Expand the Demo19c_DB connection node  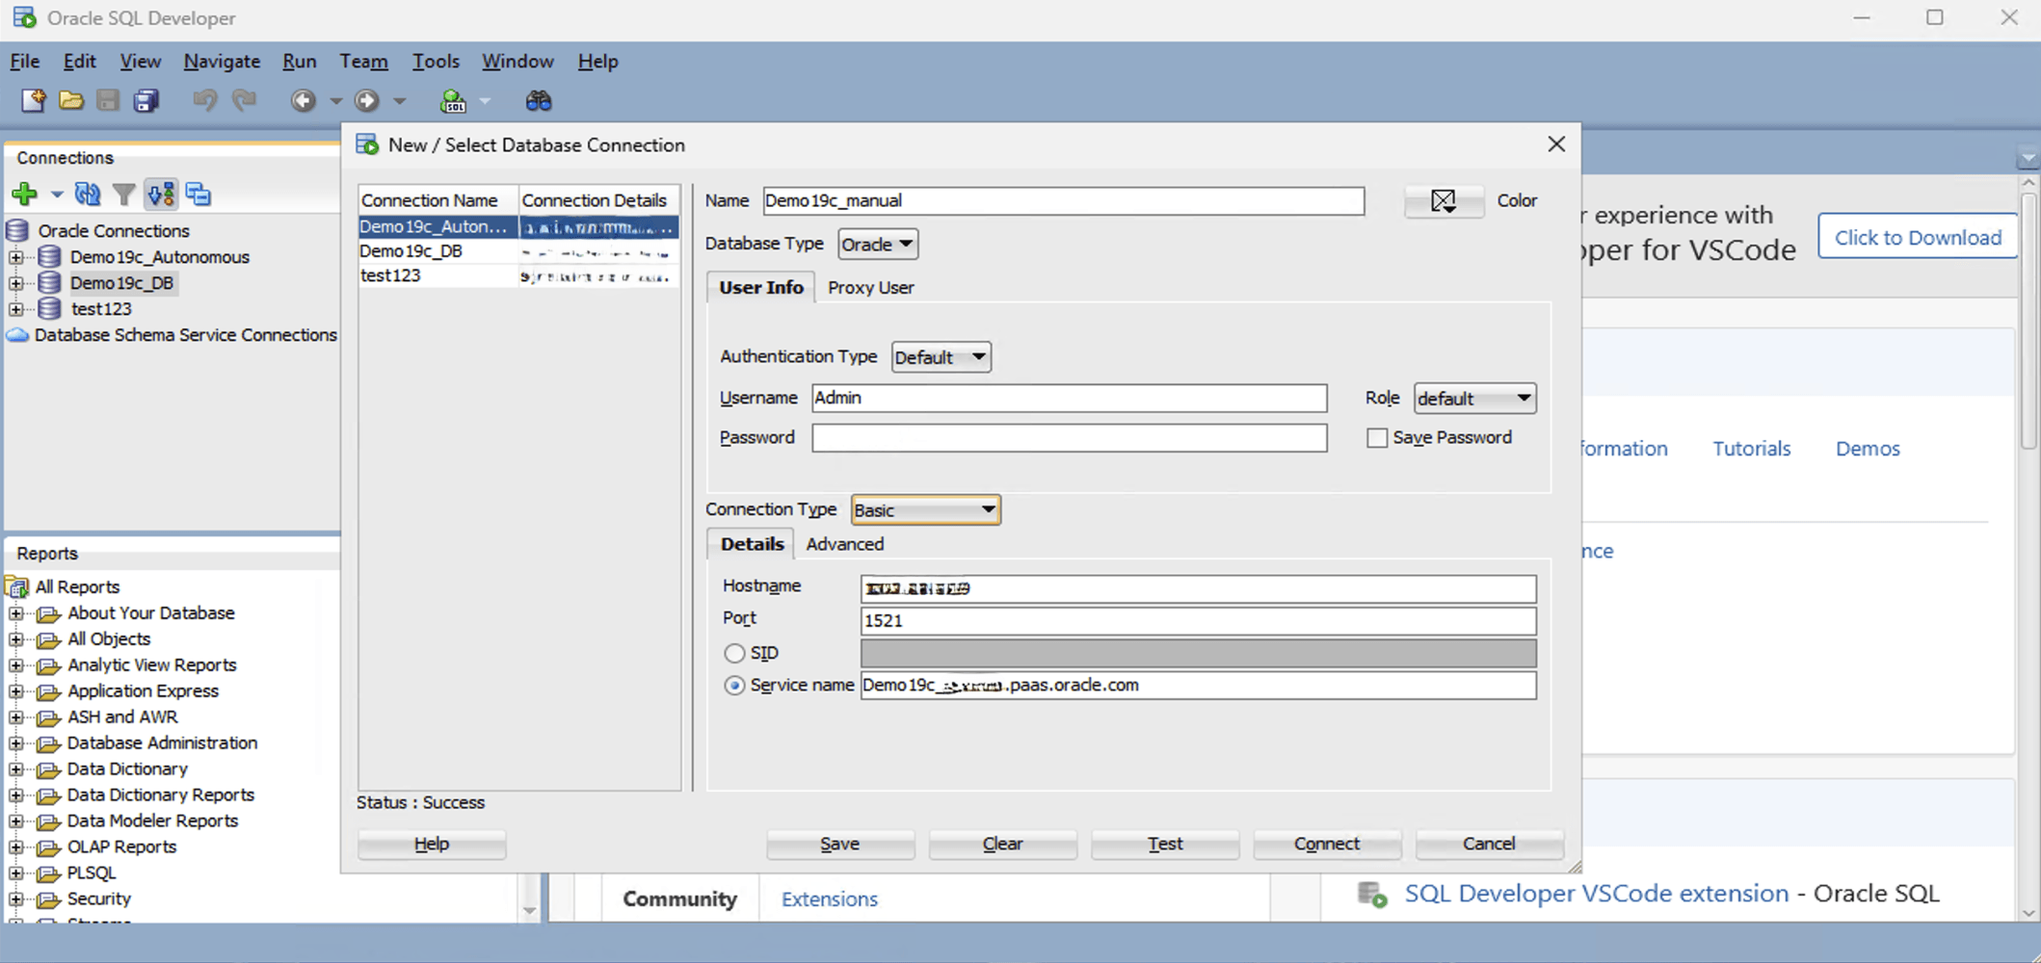point(15,282)
